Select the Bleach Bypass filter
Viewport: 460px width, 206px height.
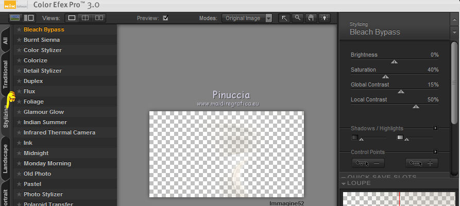[65, 29]
